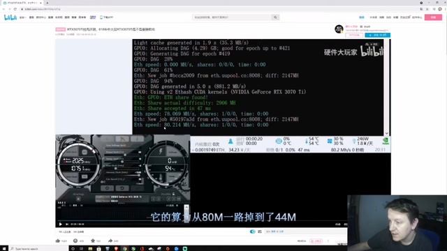Open the Windows Start menu

click(x=4, y=248)
